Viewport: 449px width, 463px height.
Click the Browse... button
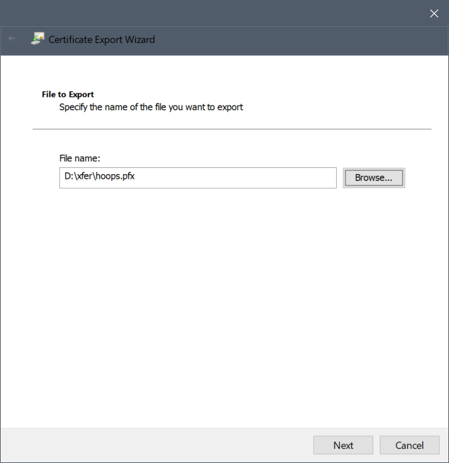[x=374, y=178]
